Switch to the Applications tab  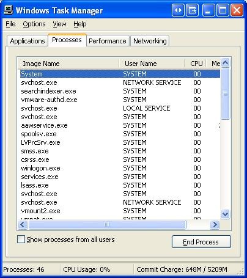tap(28, 41)
